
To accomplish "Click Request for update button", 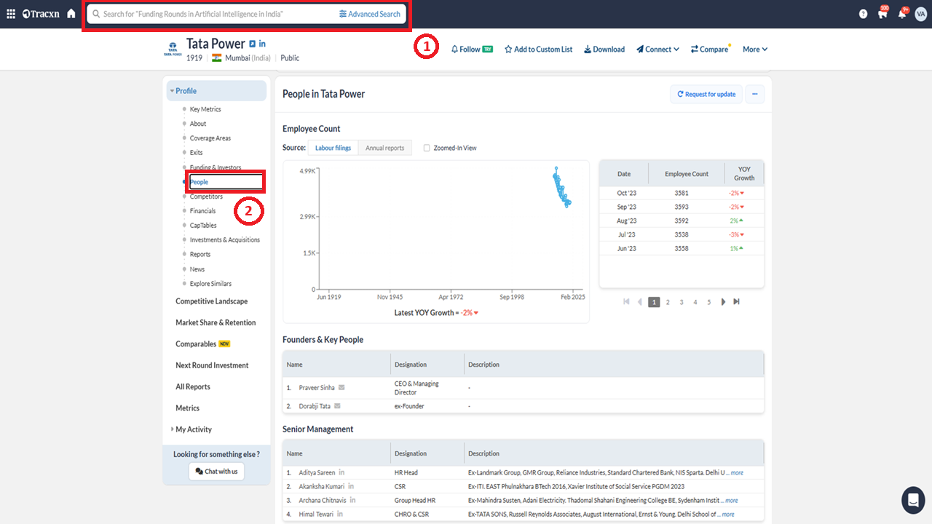I will [706, 94].
